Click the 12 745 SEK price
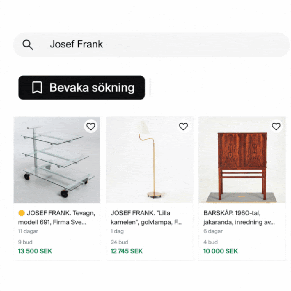The height and width of the screenshot is (291, 291). pyautogui.click(x=127, y=251)
